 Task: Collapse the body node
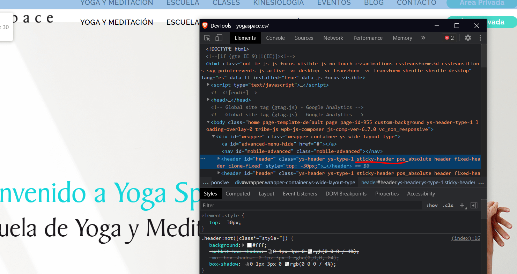[208, 122]
